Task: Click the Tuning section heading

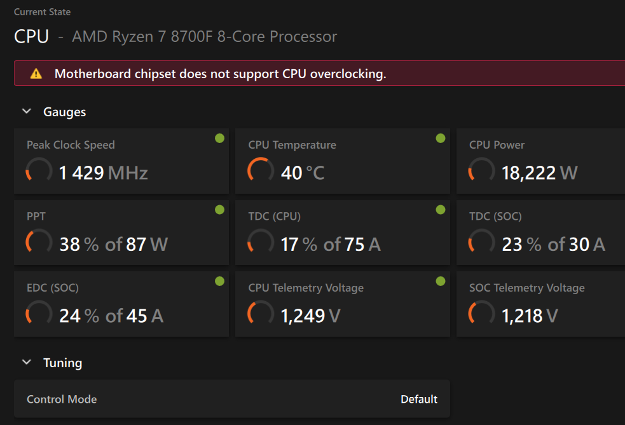Action: click(x=62, y=363)
